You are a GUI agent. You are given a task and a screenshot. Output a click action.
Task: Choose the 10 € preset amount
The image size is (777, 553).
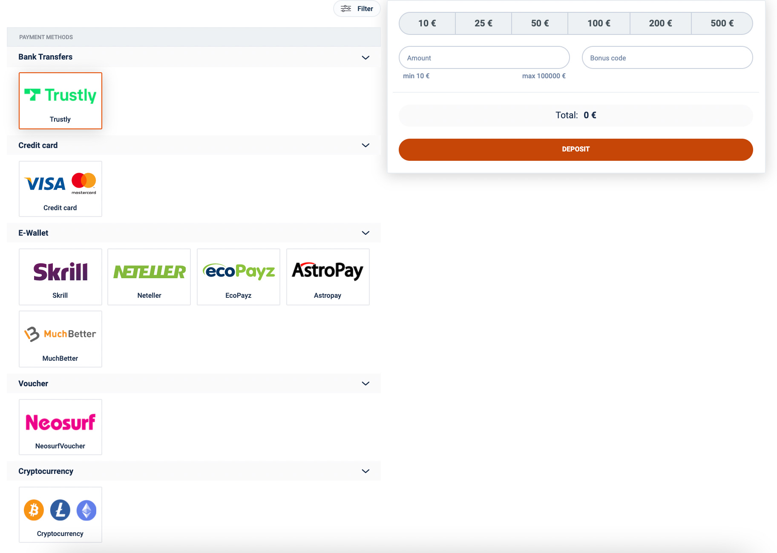(427, 23)
